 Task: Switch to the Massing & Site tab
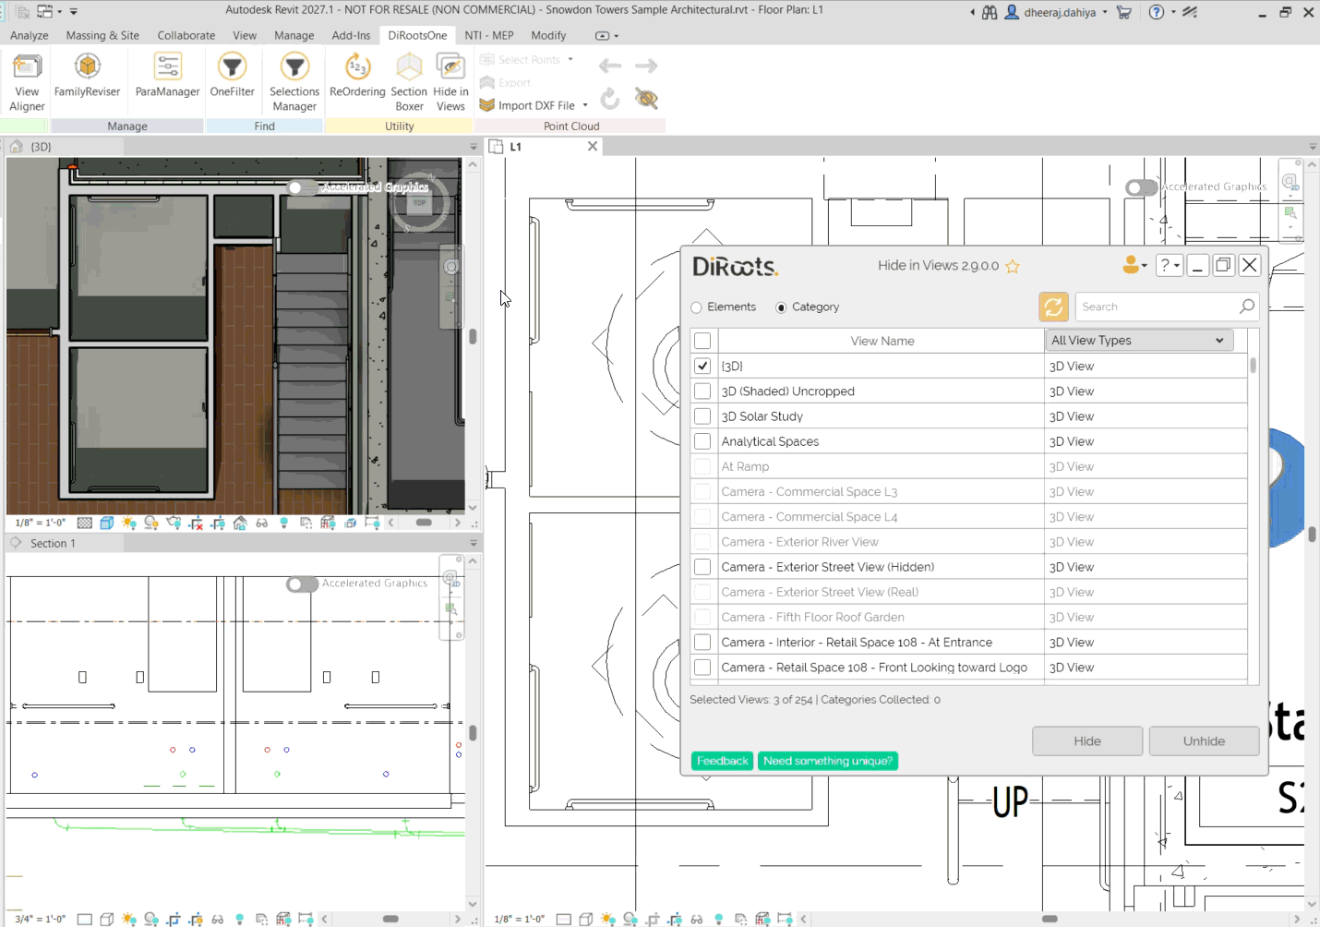102,35
